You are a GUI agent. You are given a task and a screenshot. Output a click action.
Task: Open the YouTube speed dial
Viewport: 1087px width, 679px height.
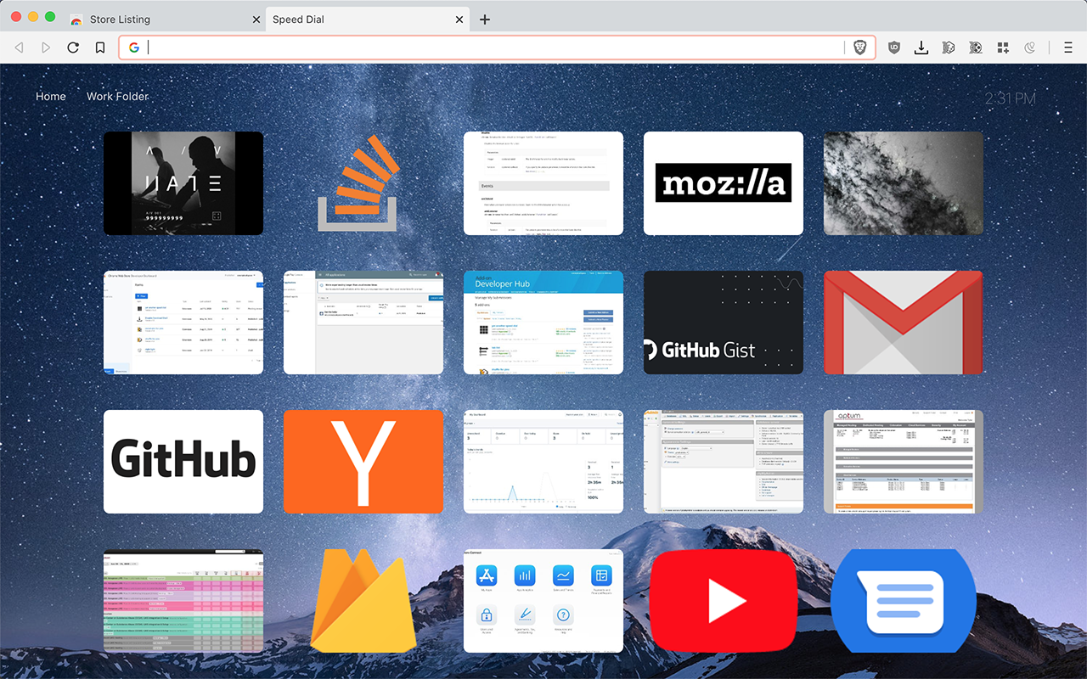pyautogui.click(x=724, y=601)
